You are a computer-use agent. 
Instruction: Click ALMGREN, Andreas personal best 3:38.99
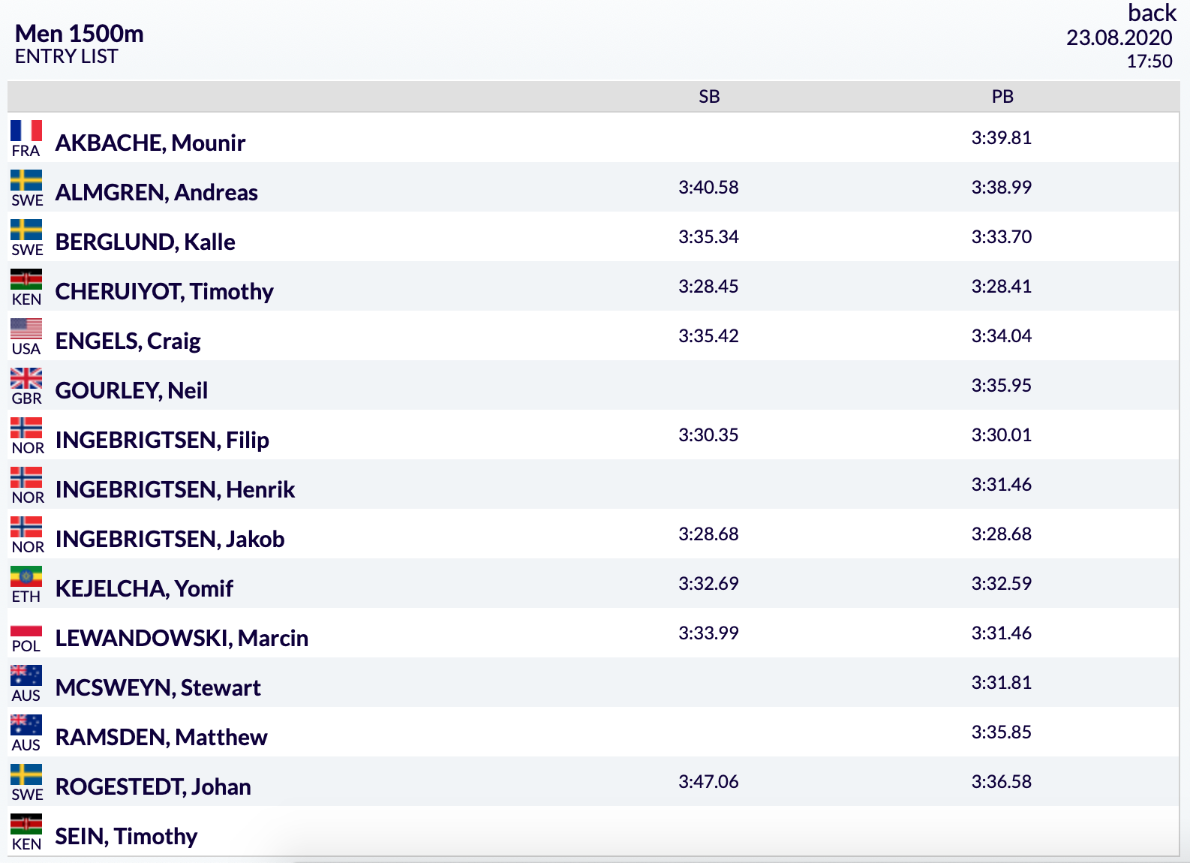click(x=1002, y=187)
